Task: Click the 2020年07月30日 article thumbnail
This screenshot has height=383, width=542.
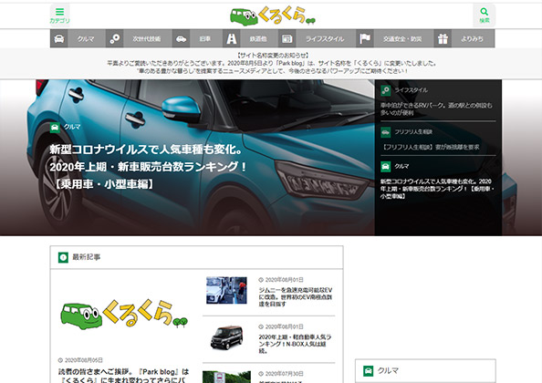Action: pos(226,378)
